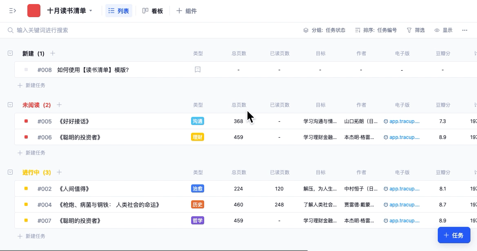Switch to the 看板 board view tab
The image size is (477, 251).
click(152, 11)
